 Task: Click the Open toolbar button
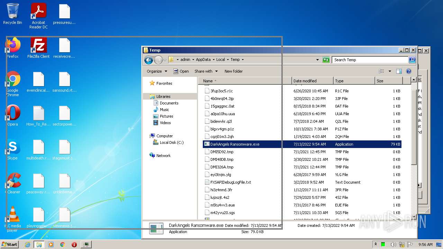pyautogui.click(x=181, y=71)
